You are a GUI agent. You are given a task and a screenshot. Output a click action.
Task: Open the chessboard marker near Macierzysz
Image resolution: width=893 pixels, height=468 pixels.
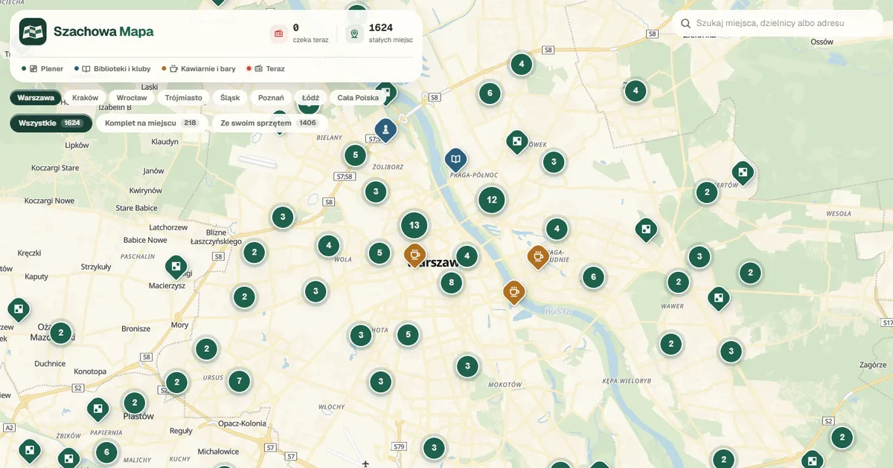[176, 266]
